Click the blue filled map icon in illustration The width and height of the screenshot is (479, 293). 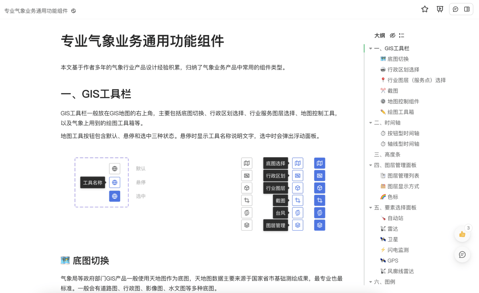(x=320, y=163)
